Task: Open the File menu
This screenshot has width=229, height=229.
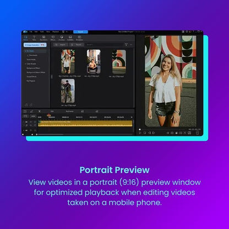Action: pyautogui.click(x=31, y=32)
